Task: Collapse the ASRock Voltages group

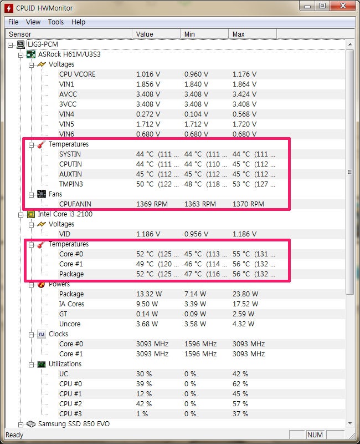Action: [x=31, y=65]
